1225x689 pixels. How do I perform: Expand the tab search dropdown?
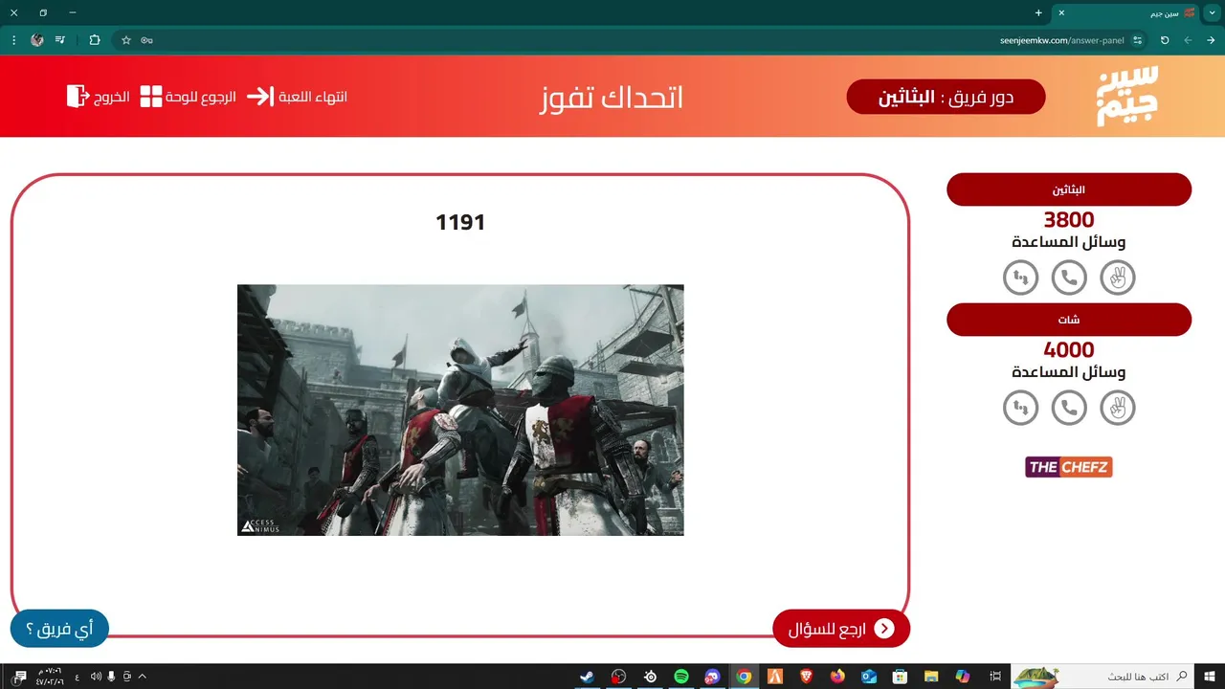(1214, 12)
